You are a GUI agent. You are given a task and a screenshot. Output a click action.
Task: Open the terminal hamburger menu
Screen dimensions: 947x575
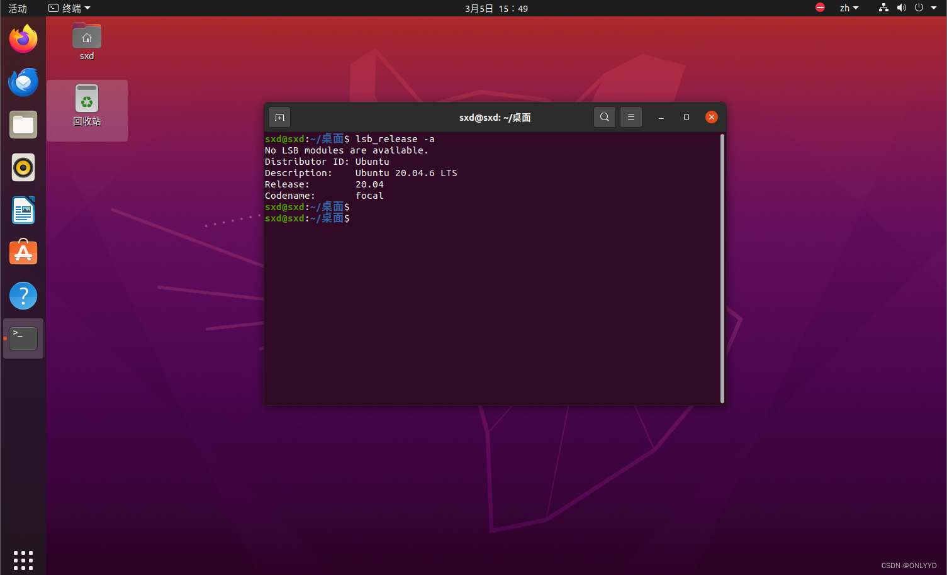coord(630,117)
